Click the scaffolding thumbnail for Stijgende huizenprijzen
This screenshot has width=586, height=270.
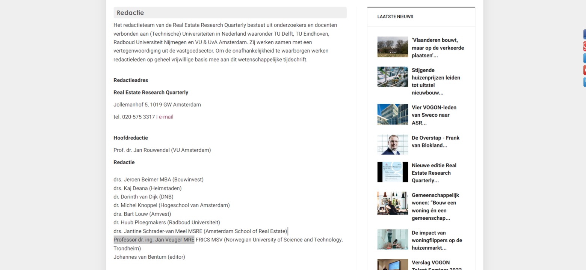[393, 77]
